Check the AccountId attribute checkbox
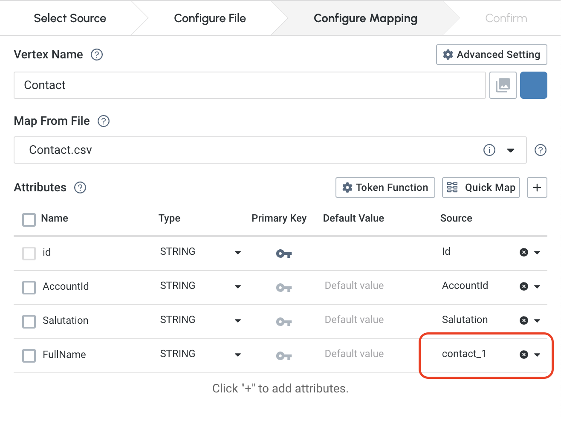The width and height of the screenshot is (561, 421). click(x=29, y=287)
